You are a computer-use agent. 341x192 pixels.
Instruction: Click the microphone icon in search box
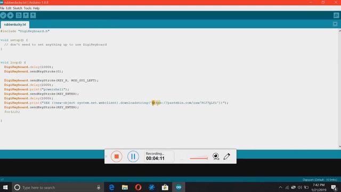pyautogui.click(x=99, y=187)
